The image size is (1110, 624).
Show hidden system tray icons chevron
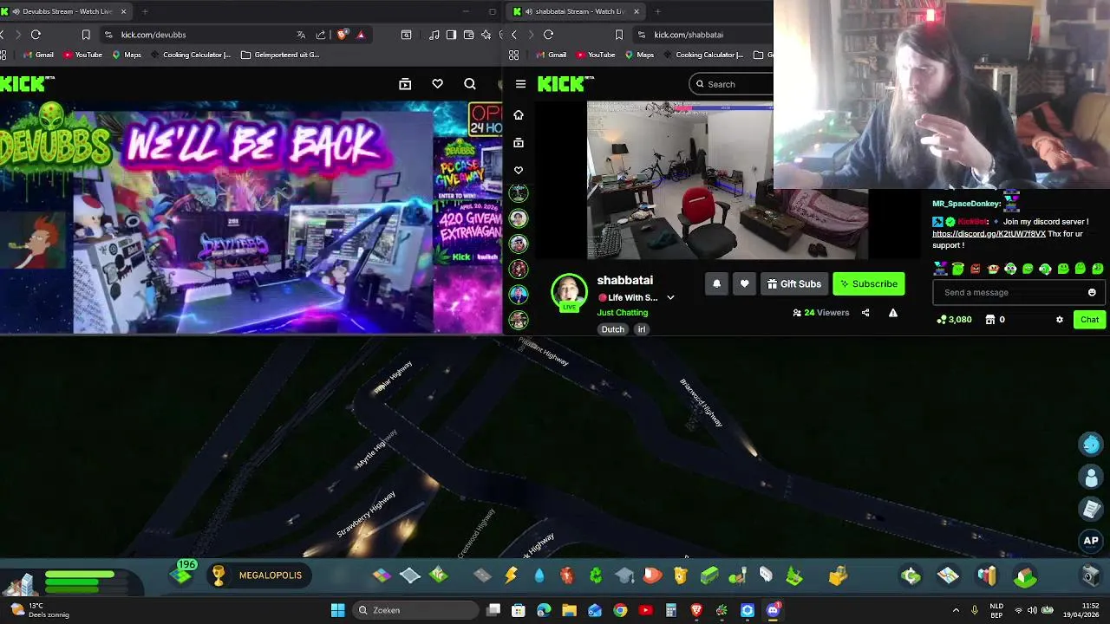956,610
